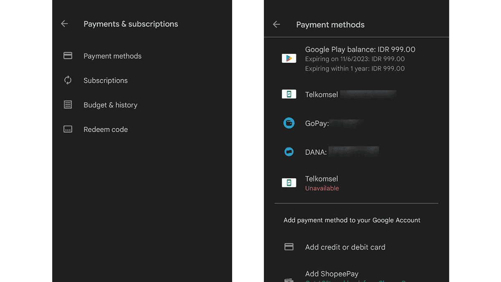Choose the DANA payment method
Viewport: 501px width, 282px height.
(x=316, y=152)
